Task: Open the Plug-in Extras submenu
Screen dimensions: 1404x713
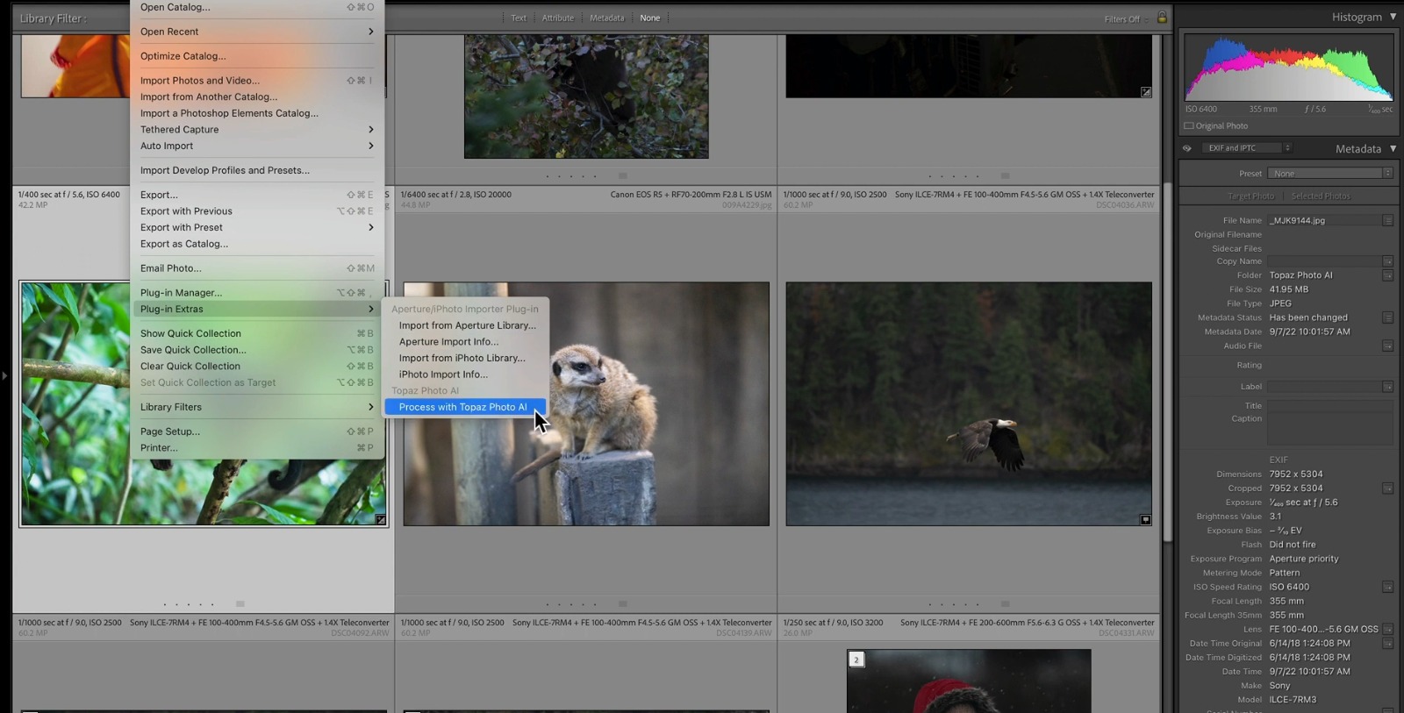Action: (256, 309)
